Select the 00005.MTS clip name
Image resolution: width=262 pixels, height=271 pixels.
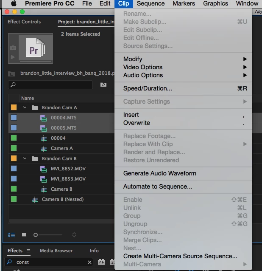[64, 128]
